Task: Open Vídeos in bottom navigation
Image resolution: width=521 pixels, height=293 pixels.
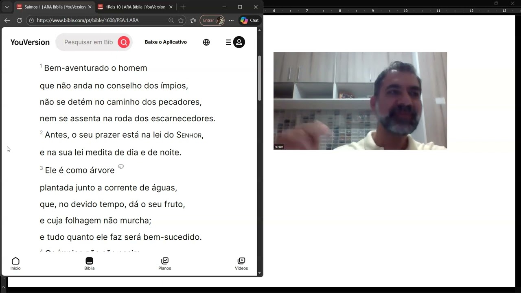Action: (x=241, y=264)
